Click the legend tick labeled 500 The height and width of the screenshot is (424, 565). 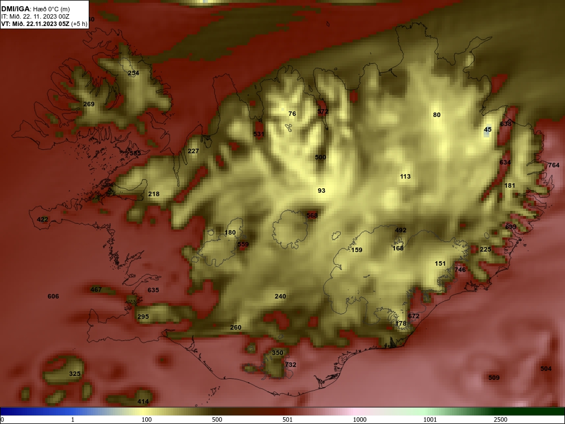click(217, 419)
